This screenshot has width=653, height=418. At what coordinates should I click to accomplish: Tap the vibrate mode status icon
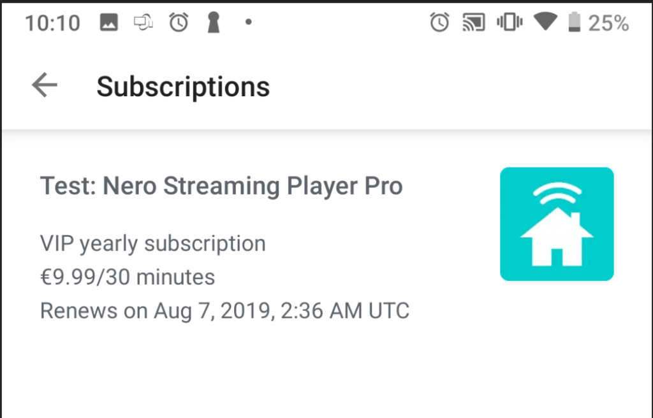[509, 22]
